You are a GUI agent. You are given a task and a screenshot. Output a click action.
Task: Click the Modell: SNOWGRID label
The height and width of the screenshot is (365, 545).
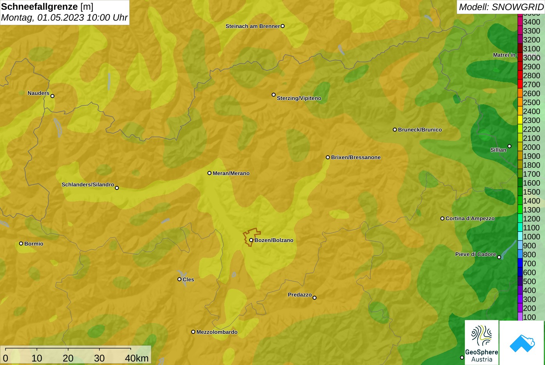(501, 7)
